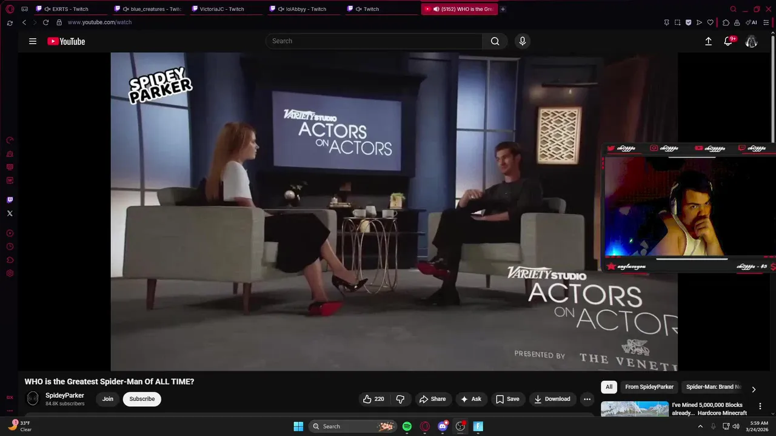Image resolution: width=776 pixels, height=436 pixels.
Task: Click the Join channel button
Action: pos(108,399)
